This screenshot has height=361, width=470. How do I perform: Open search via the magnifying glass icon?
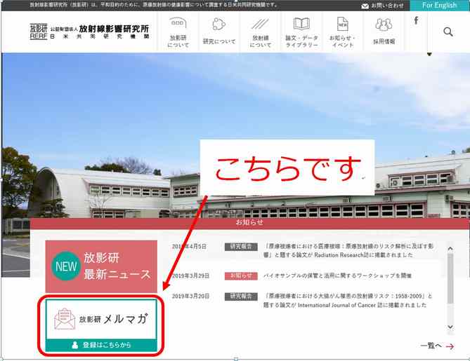[x=448, y=32]
